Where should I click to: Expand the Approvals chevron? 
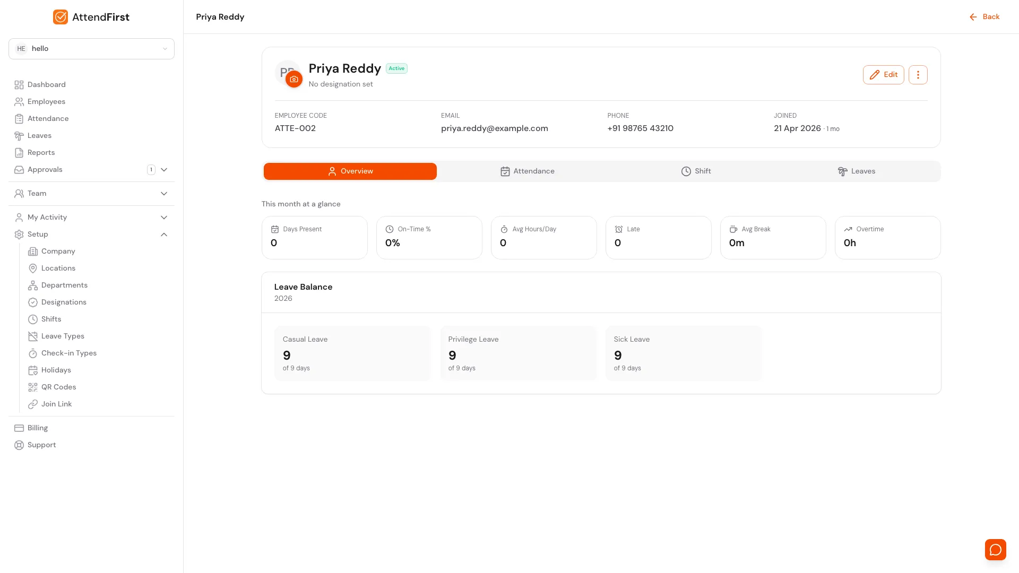tap(164, 170)
